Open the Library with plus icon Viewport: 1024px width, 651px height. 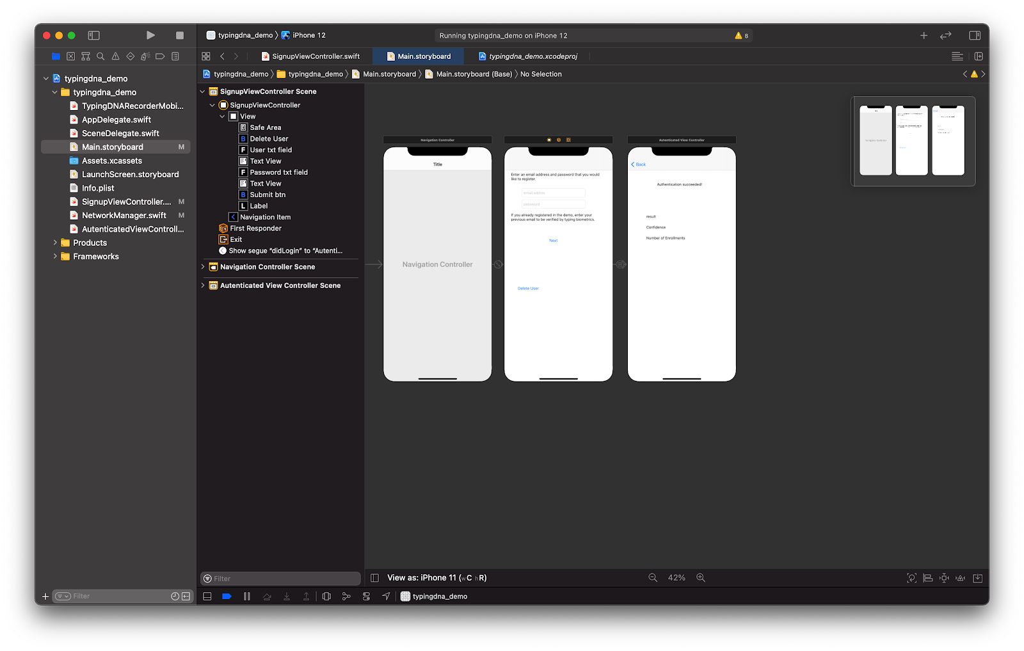pyautogui.click(x=924, y=35)
